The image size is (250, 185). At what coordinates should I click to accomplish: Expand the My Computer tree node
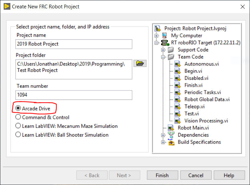[156, 36]
